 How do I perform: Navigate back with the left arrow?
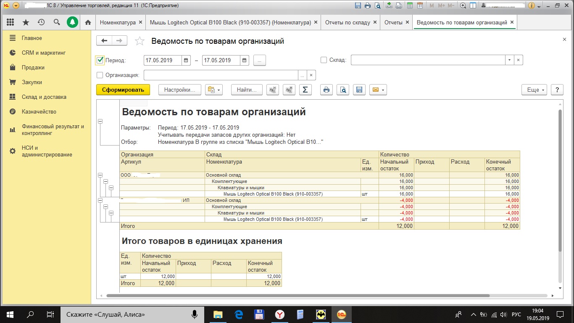[104, 41]
